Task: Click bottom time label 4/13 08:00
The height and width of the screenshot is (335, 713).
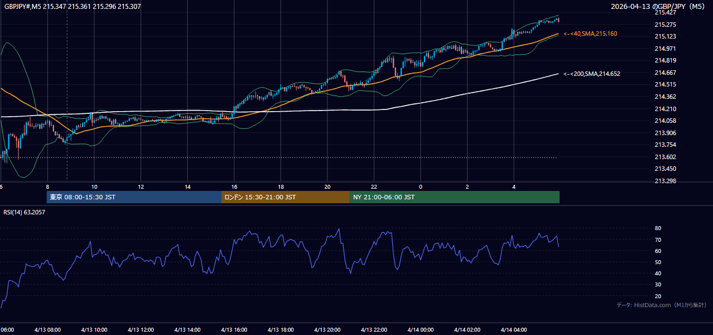Action: pos(47,330)
